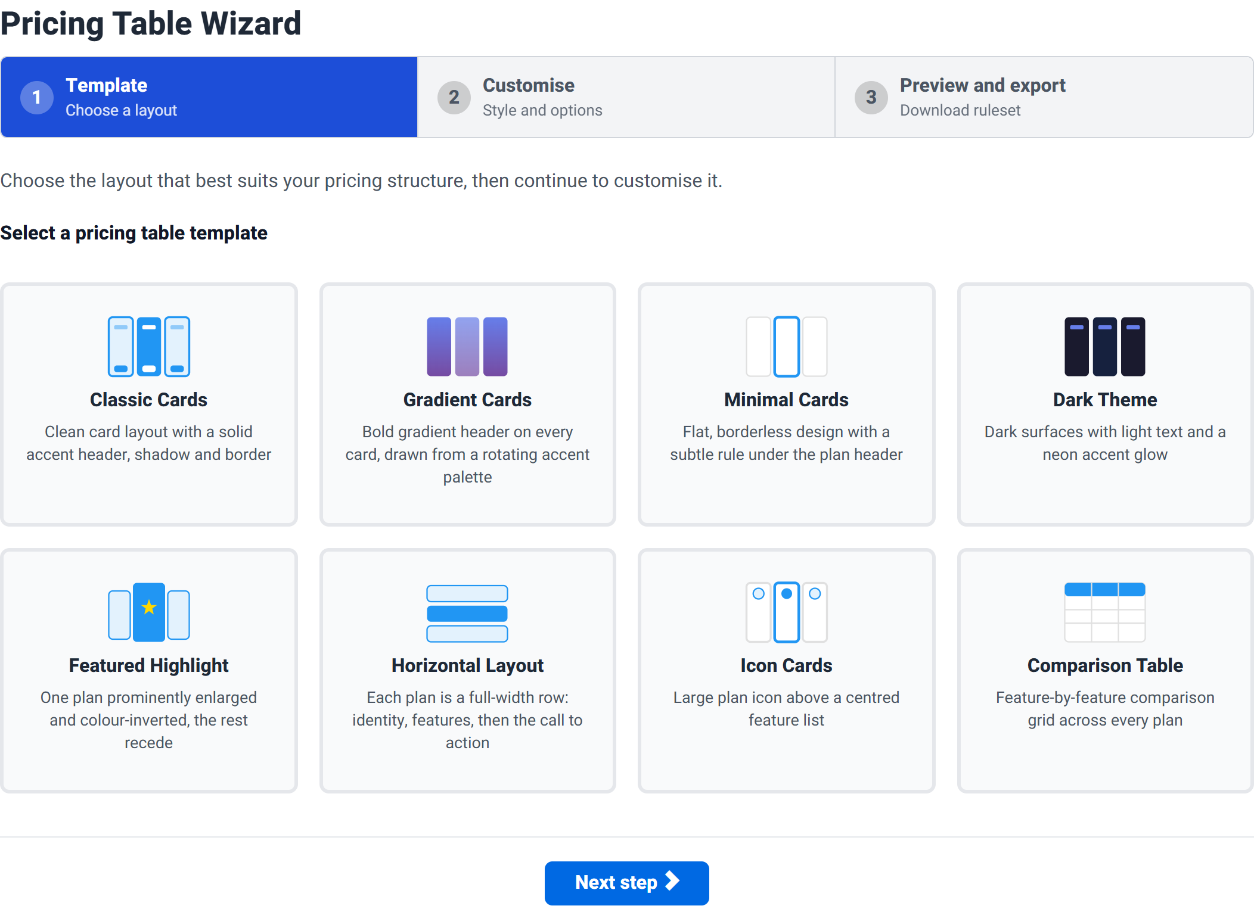Click the Featured Highlight title

[149, 665]
